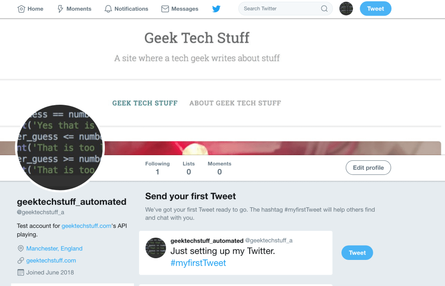The image size is (445, 286).
Task: Send the prepared first Tweet
Action: click(357, 253)
